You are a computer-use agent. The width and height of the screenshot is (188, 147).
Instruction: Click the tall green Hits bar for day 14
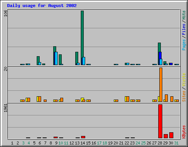(82, 38)
